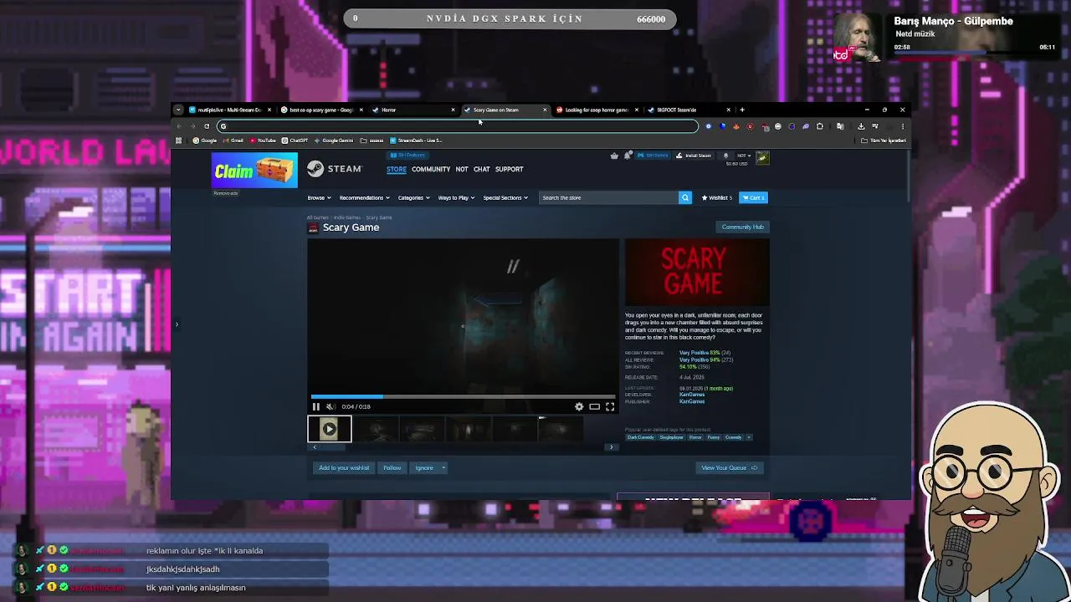
Task: Open the Gmail bookmark
Action: [233, 140]
